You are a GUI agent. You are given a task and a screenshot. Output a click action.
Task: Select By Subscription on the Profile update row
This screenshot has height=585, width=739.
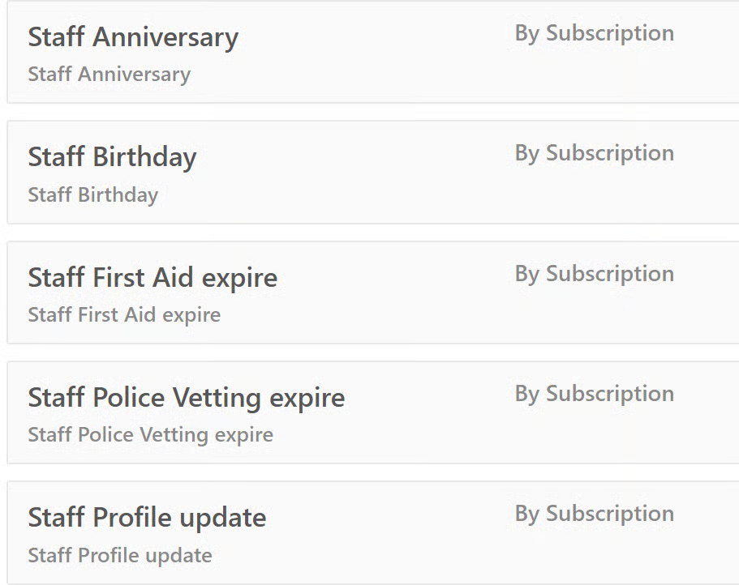click(x=594, y=514)
